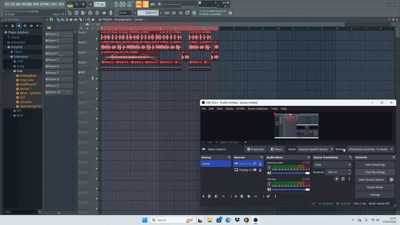Open FL Studio channel rack button
Screen dimensions: 400x225
click(90, 13)
